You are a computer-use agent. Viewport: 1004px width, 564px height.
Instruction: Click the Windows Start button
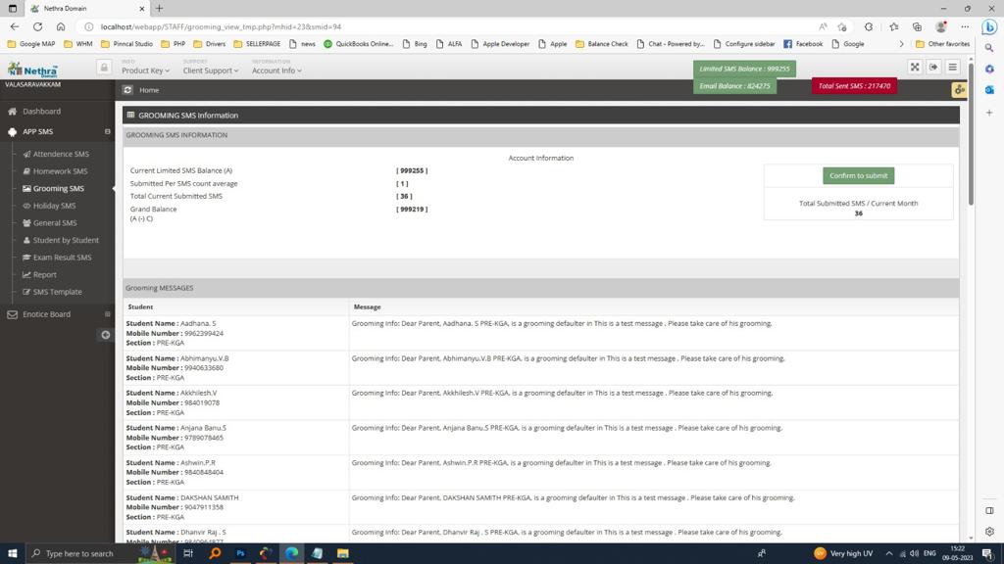(x=12, y=553)
